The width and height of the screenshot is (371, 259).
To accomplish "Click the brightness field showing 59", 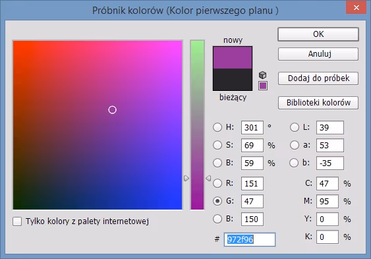I will [252, 163].
